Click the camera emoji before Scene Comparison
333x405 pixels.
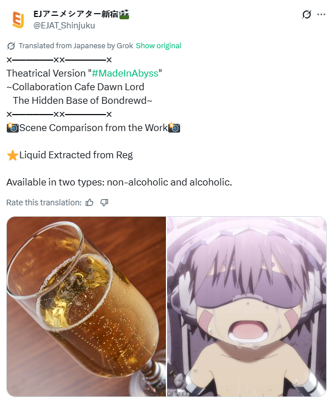pyautogui.click(x=12, y=128)
